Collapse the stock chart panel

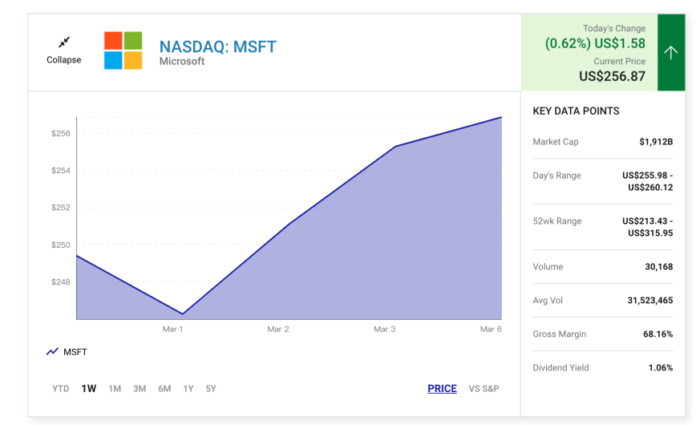64,60
